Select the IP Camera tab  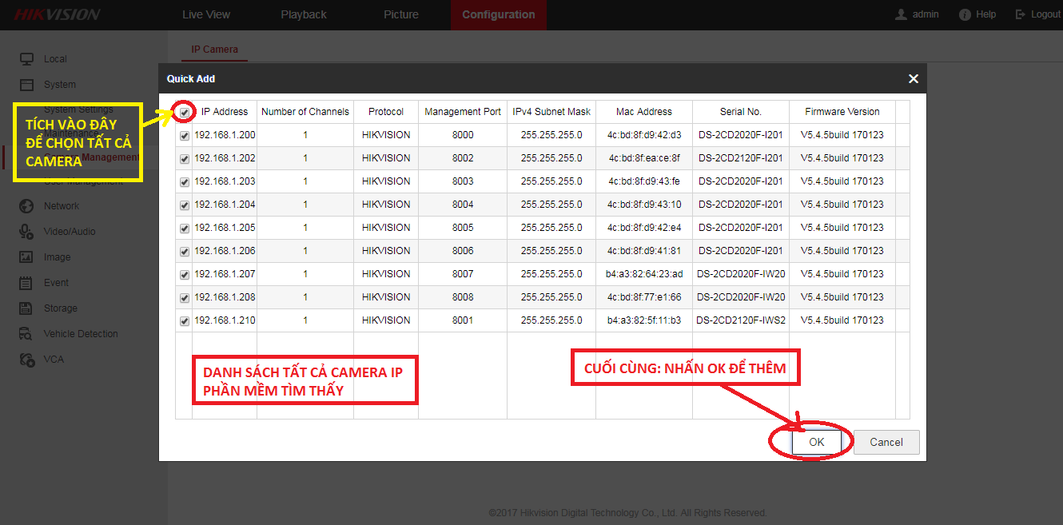(x=215, y=50)
